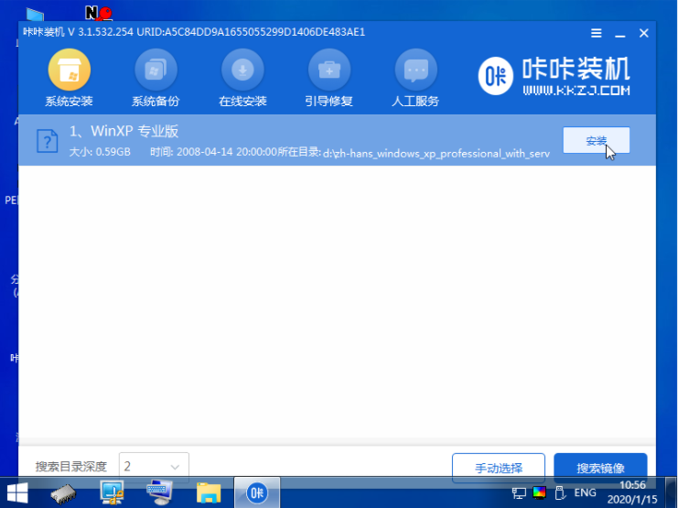Click the 安装 button for WinXP
This screenshot has width=678, height=508.
pos(596,140)
